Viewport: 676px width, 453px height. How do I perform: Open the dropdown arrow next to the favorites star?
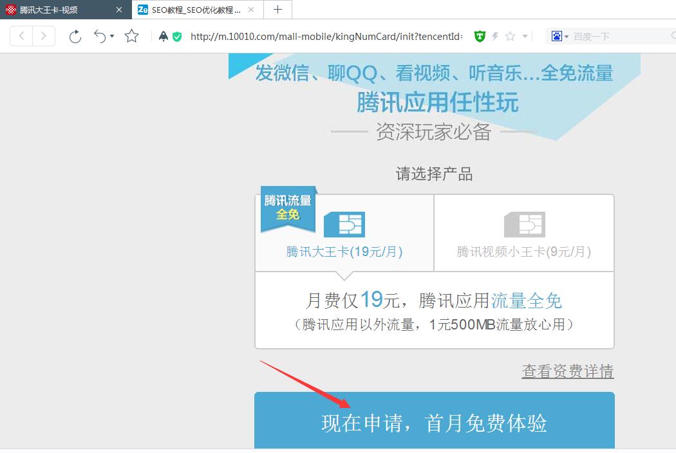click(x=525, y=36)
